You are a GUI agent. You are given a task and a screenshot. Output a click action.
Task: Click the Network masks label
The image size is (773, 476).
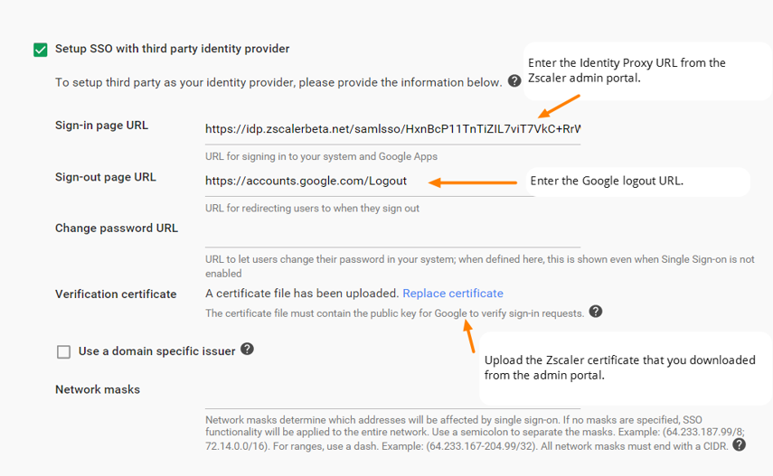(98, 390)
